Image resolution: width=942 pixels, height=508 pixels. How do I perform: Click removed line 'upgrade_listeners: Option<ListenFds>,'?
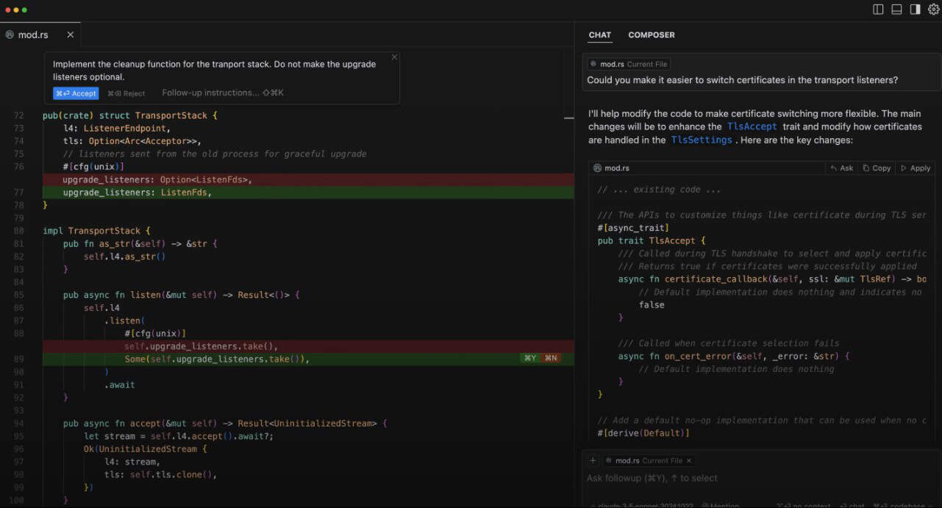point(157,179)
